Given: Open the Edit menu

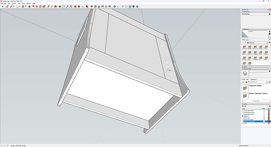Looking at the screenshot, I should pos(5,3).
